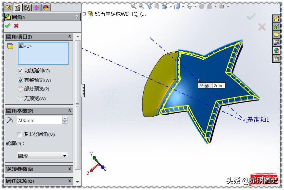Open the View Orientation dropdown arrow
The width and height of the screenshot is (284, 190).
tap(171, 7)
